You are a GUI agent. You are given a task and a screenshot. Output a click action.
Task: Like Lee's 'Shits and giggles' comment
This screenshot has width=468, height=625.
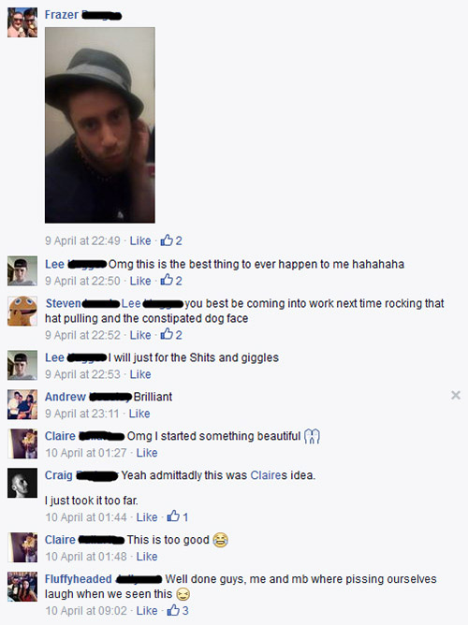point(140,374)
